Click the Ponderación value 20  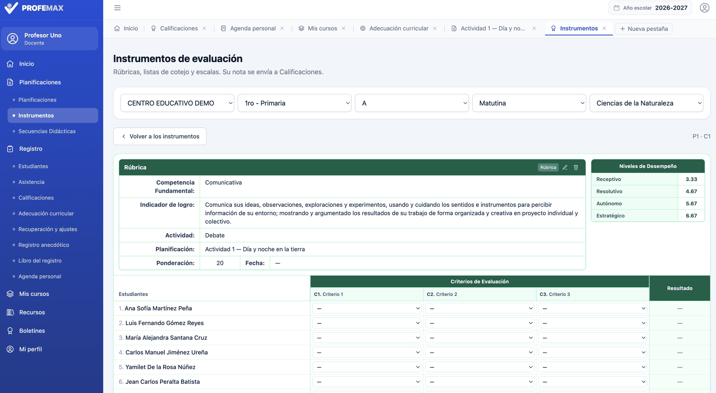220,263
